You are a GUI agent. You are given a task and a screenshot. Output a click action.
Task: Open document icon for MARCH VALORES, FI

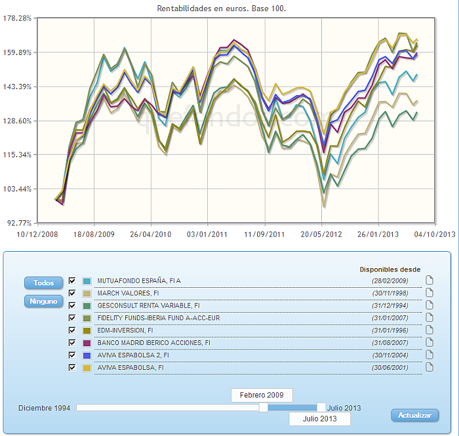429,292
